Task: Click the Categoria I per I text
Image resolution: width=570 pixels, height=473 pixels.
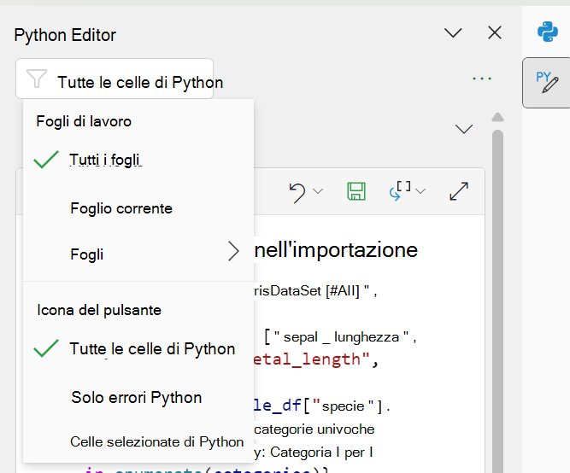Action: coord(321,453)
